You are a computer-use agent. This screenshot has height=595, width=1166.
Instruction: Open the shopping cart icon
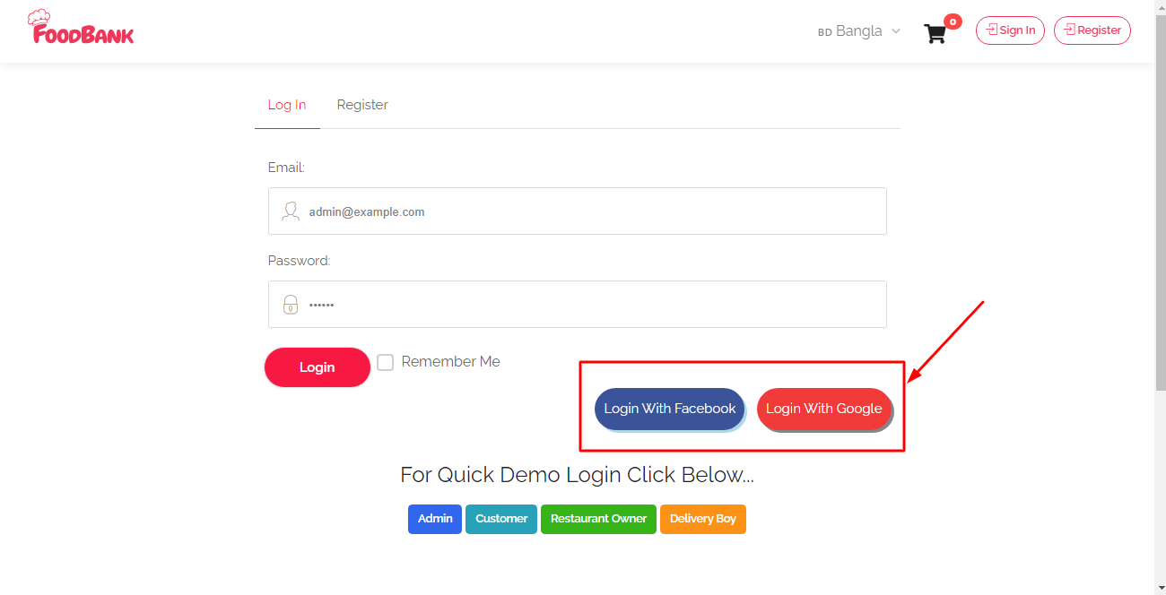click(x=935, y=34)
